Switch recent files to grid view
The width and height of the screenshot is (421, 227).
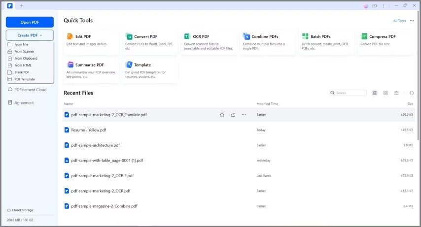pos(386,93)
